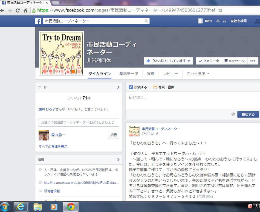The width and height of the screenshot is (260, 212).
Task: Click 所有者情報 link
Action: click(52, 191)
